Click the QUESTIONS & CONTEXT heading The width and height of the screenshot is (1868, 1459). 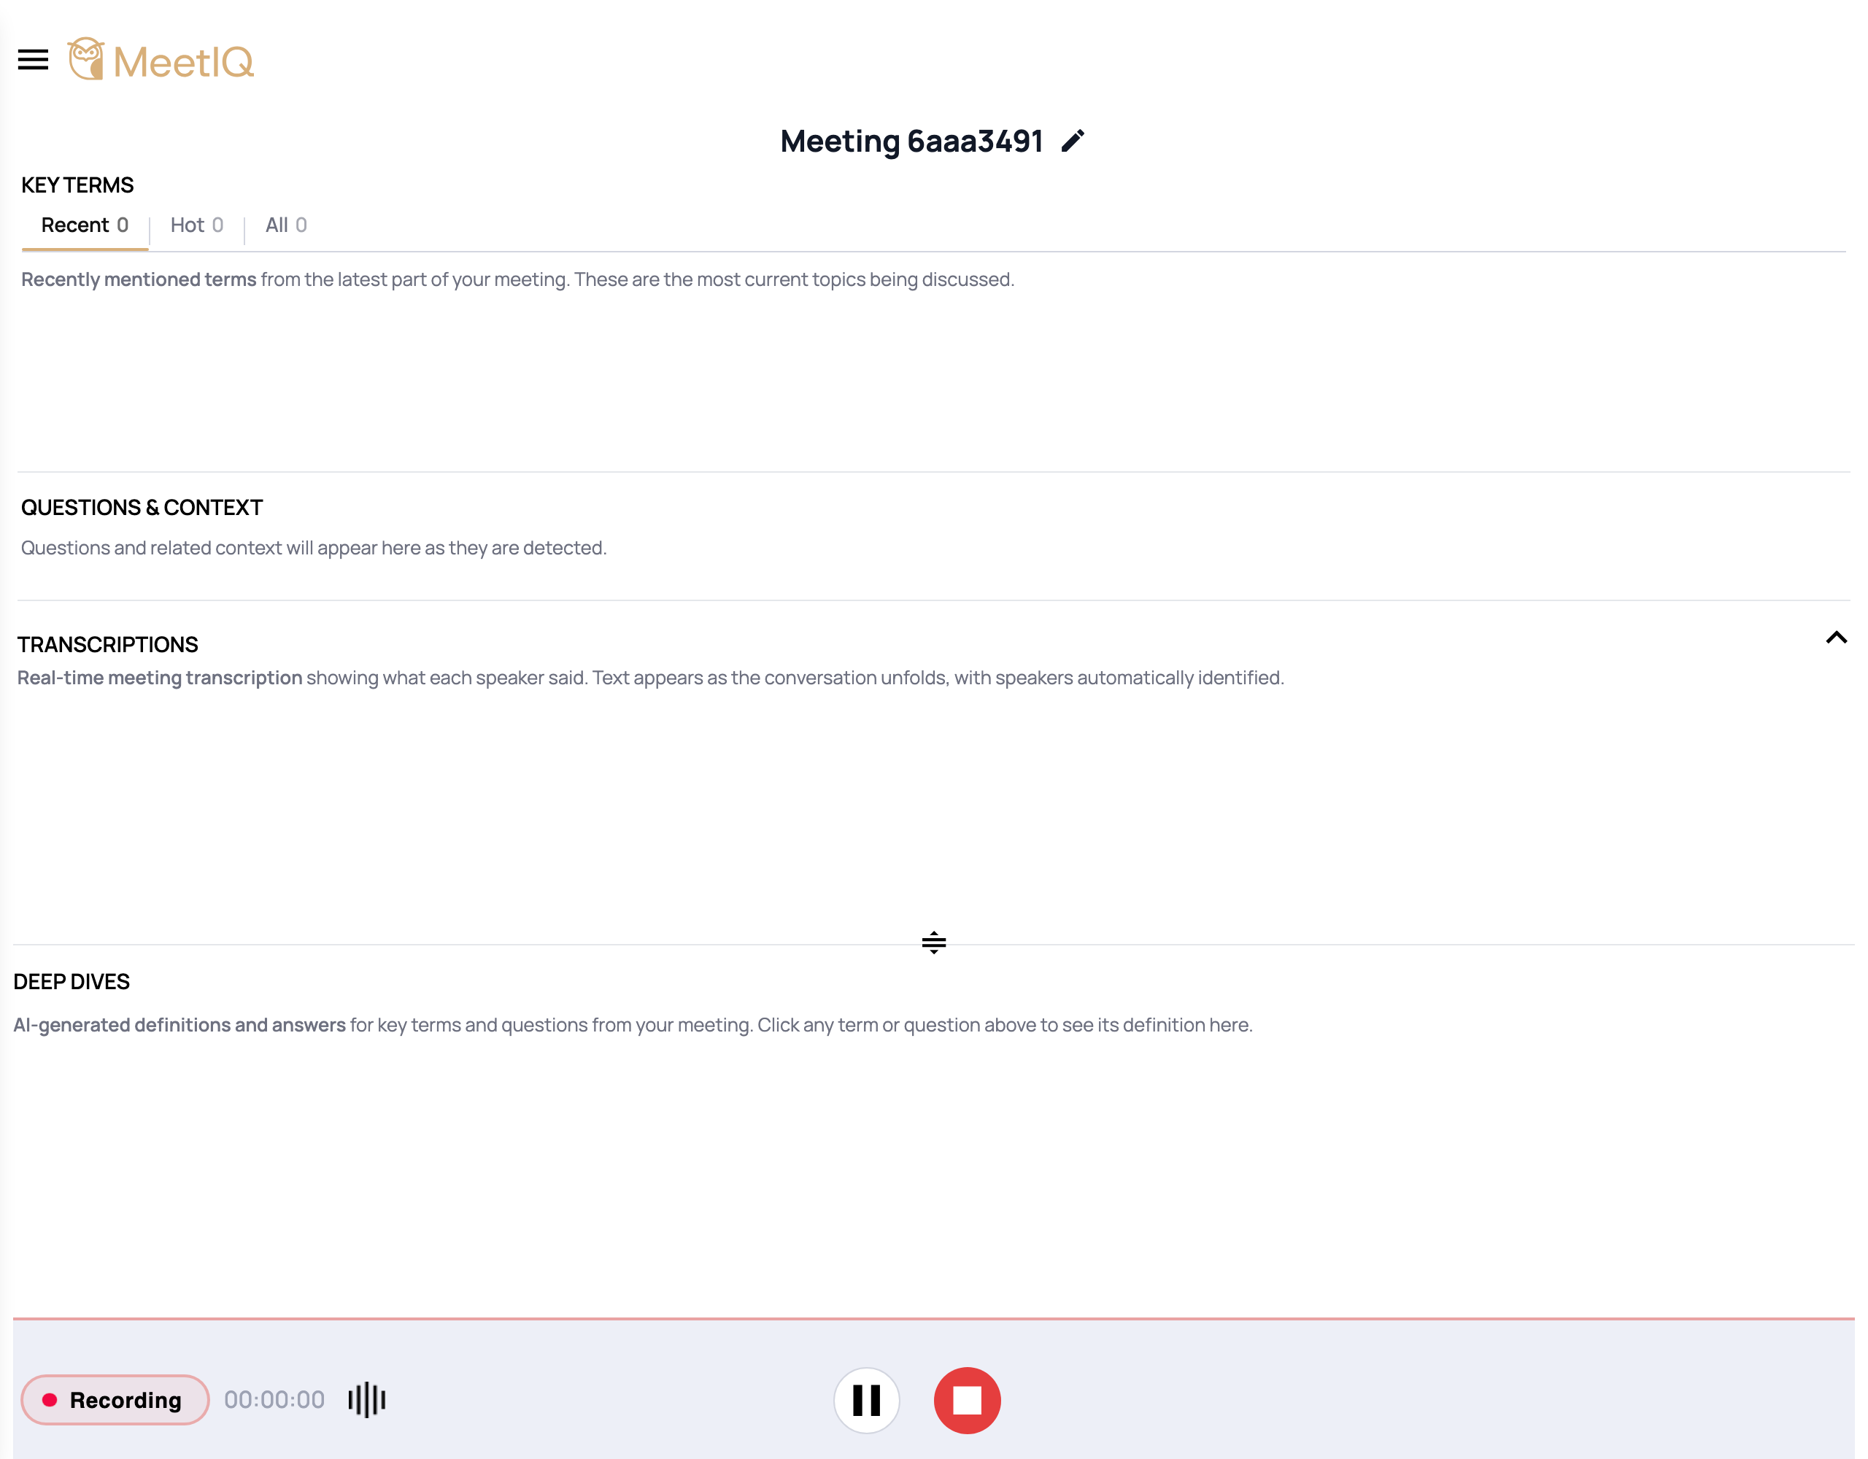(x=142, y=508)
